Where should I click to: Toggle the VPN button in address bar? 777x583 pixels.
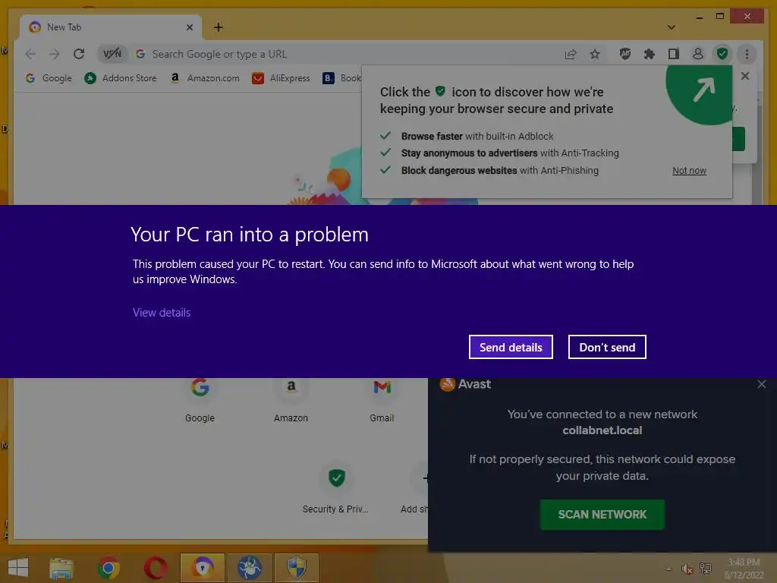coord(112,54)
